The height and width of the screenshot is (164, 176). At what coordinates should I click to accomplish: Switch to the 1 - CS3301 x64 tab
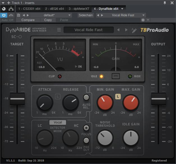tap(29, 9)
